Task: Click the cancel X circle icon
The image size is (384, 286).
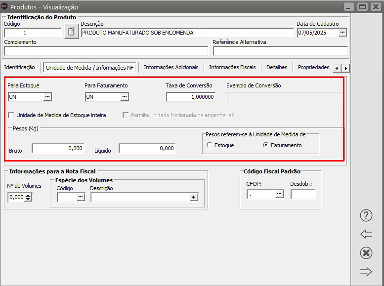Action: 366,253
